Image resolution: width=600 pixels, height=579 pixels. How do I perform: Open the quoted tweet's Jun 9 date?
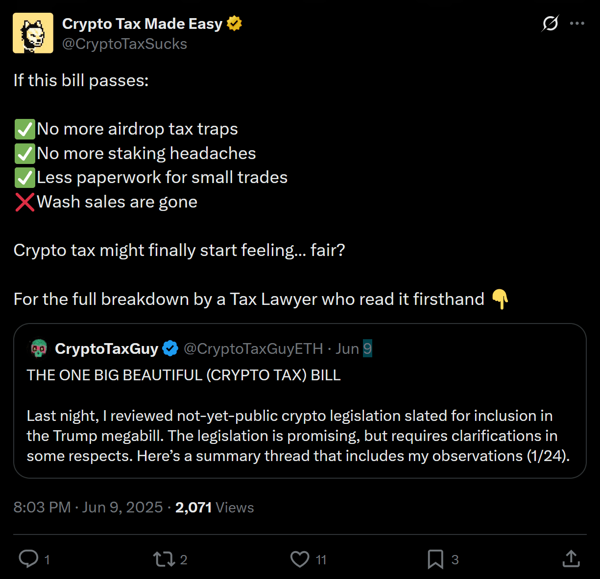(x=354, y=348)
